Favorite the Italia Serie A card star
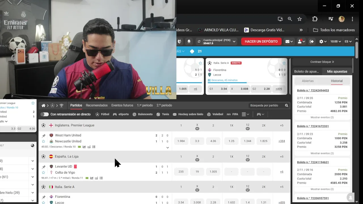The image size is (363, 204). [x=284, y=63]
